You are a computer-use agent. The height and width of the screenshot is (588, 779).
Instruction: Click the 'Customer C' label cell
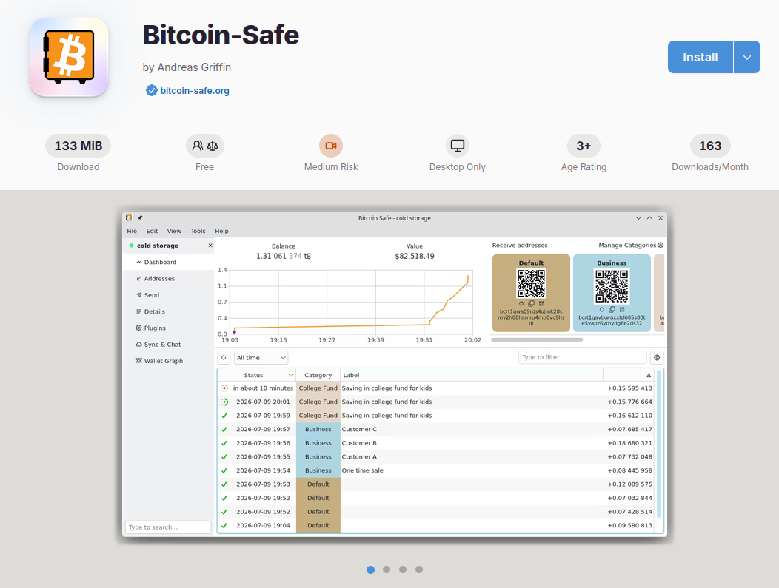click(472, 429)
